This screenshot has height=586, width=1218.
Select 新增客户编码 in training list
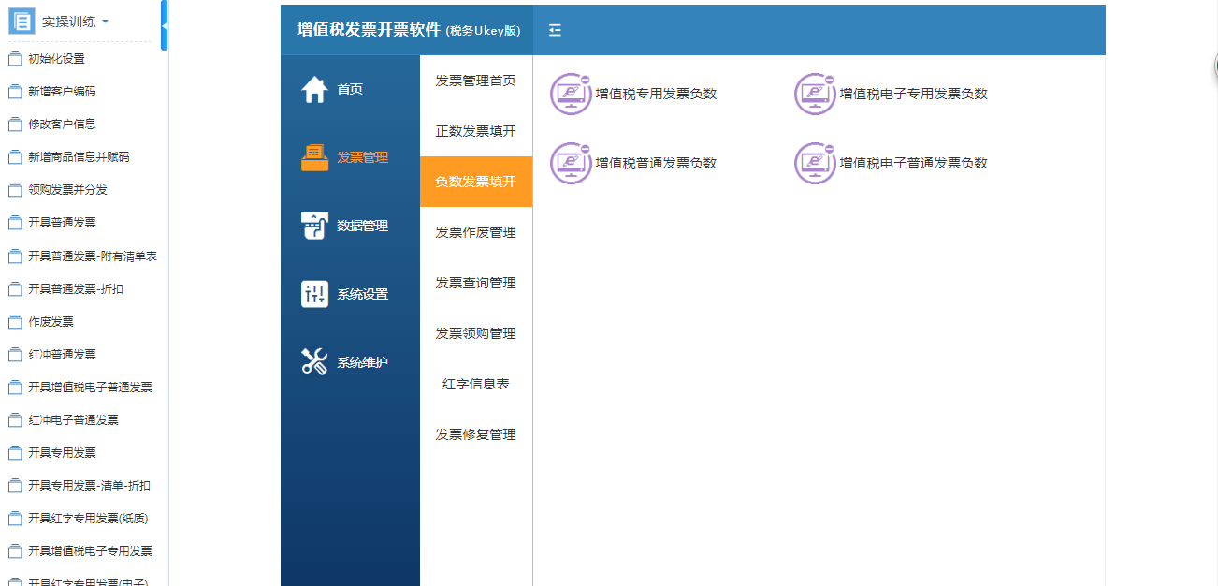tap(62, 92)
